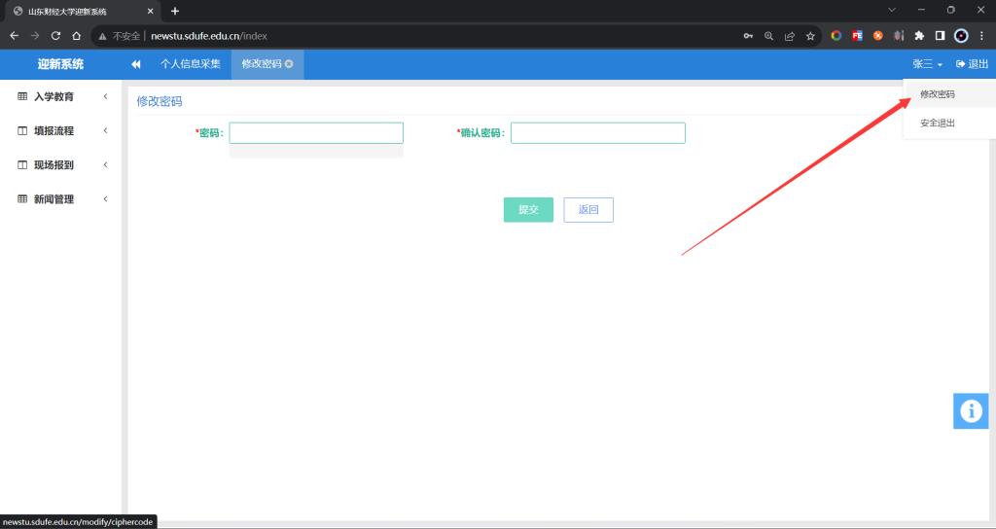The image size is (996, 529).
Task: Click the blue info icon button
Action: (x=971, y=411)
